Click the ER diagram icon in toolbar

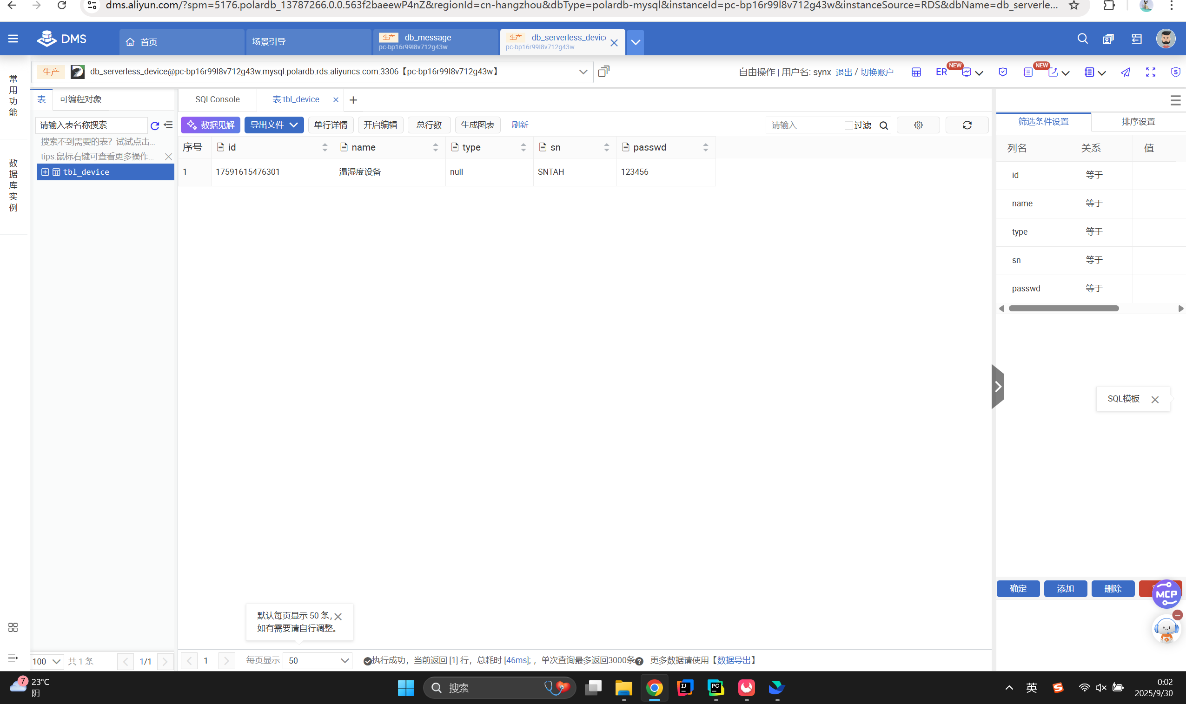point(941,72)
